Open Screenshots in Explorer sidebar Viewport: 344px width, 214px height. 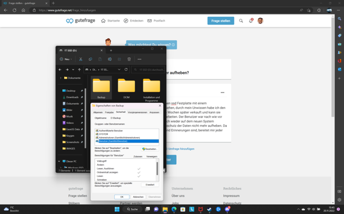click(72, 142)
